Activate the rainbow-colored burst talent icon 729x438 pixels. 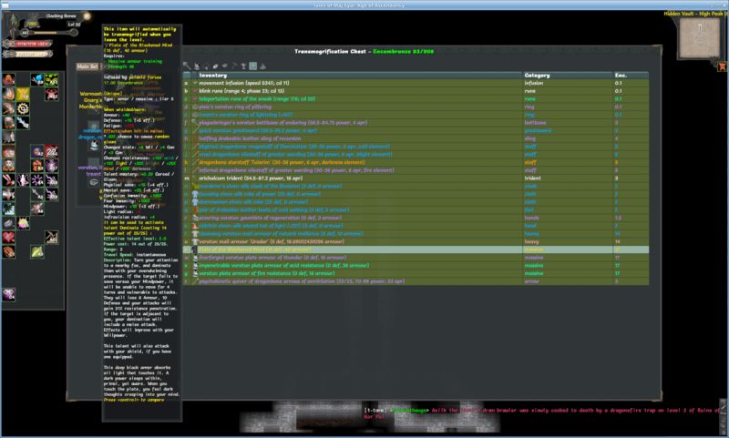tap(23, 223)
